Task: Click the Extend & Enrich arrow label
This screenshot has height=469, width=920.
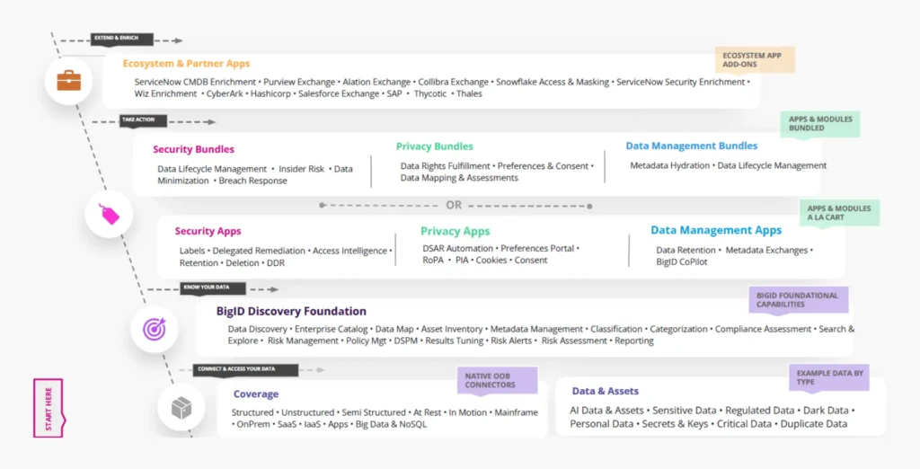Action: pos(121,40)
